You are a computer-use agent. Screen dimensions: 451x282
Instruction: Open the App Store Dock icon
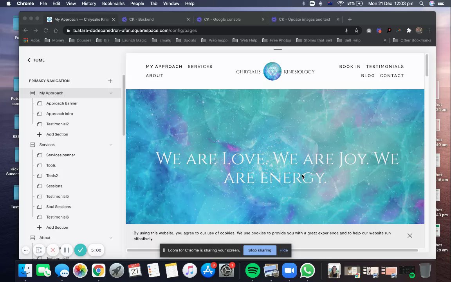[x=208, y=271]
